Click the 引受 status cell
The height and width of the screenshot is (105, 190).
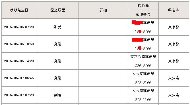[58, 27]
